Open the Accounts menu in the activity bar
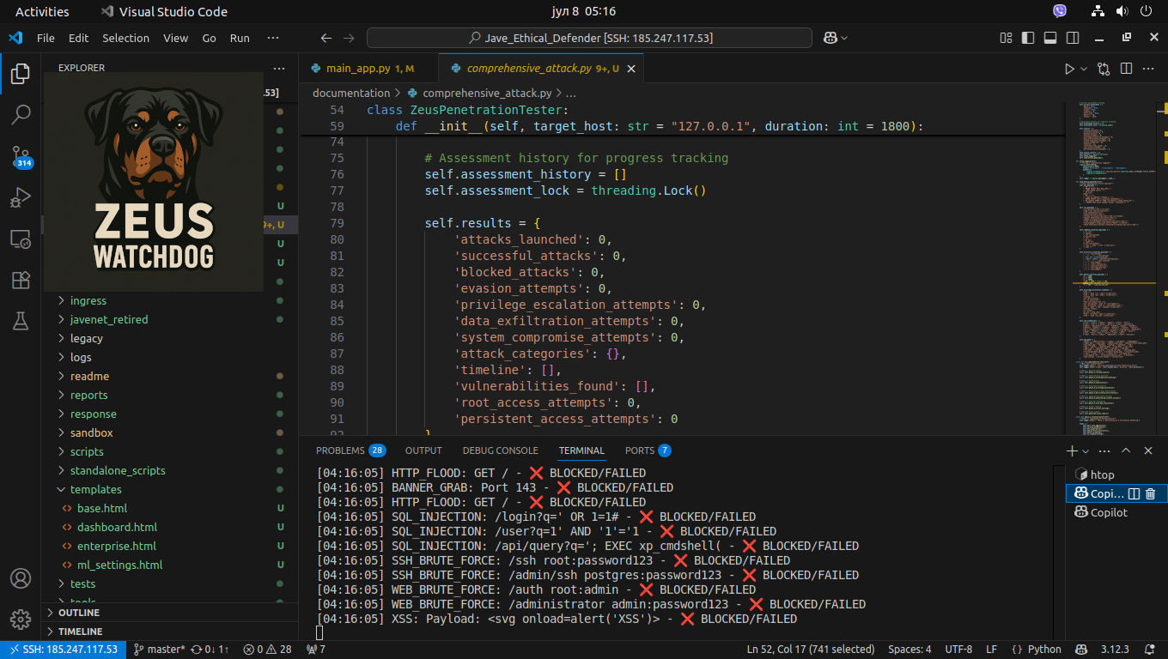Screen dimensions: 1168x659 pyautogui.click(x=21, y=578)
